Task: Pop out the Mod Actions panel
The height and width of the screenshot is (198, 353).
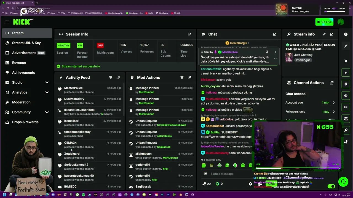Action: point(189,78)
